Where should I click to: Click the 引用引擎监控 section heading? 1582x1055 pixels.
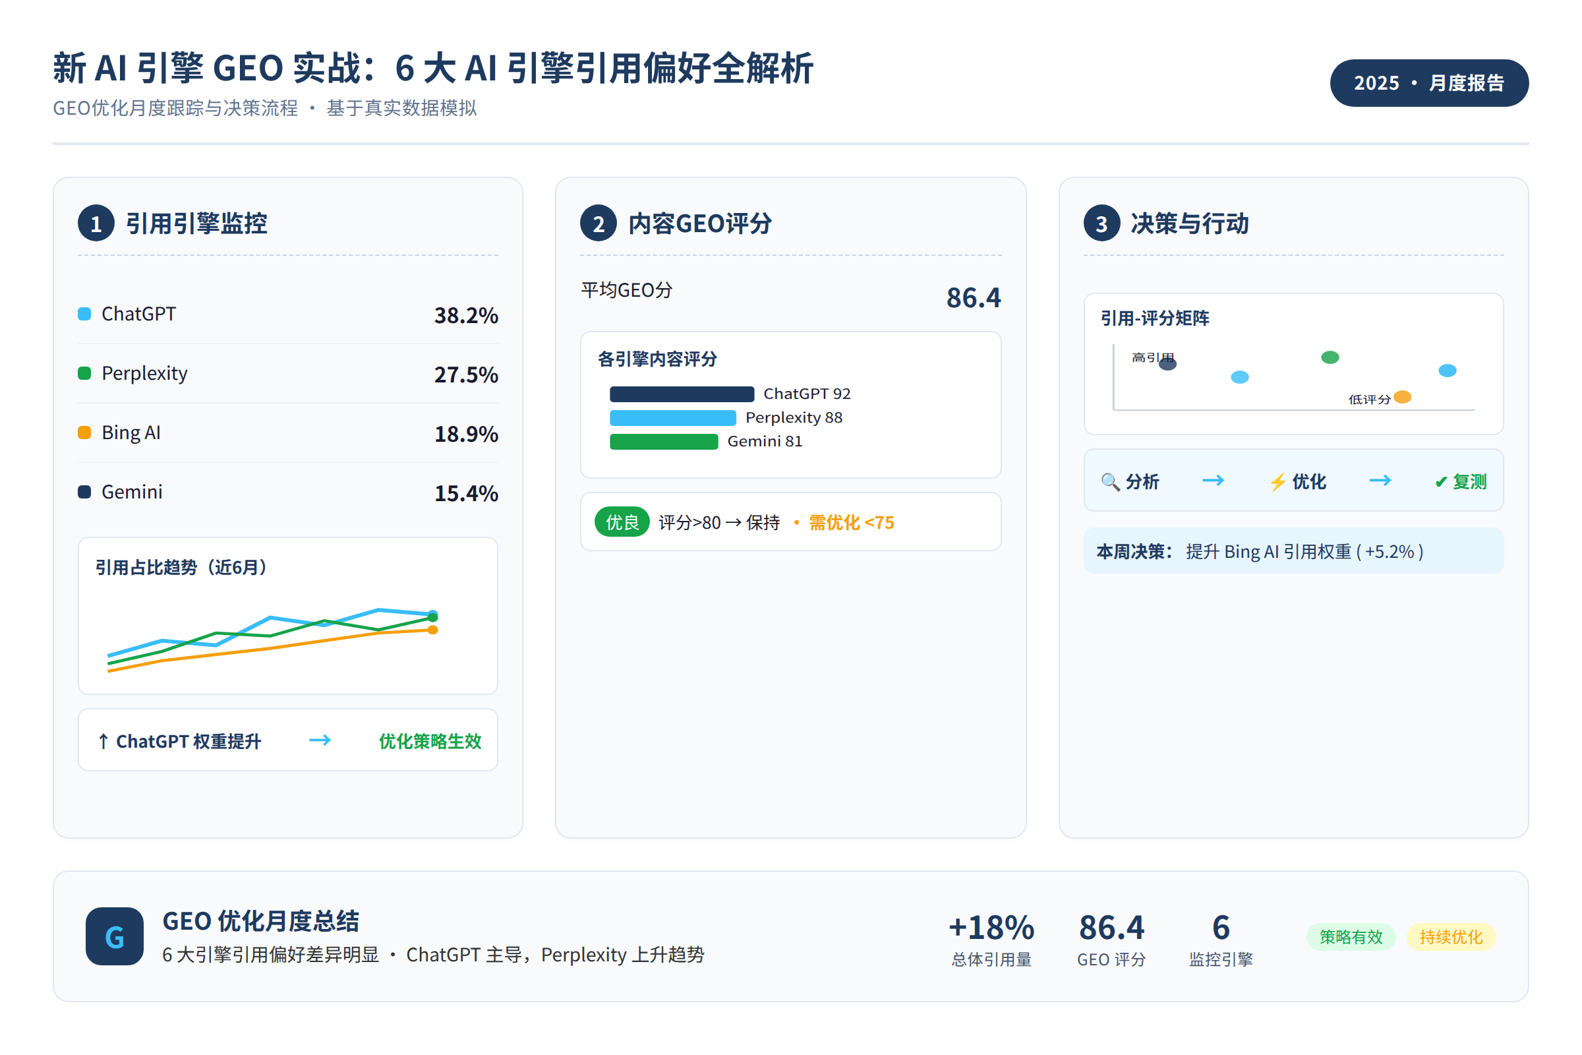pos(196,224)
